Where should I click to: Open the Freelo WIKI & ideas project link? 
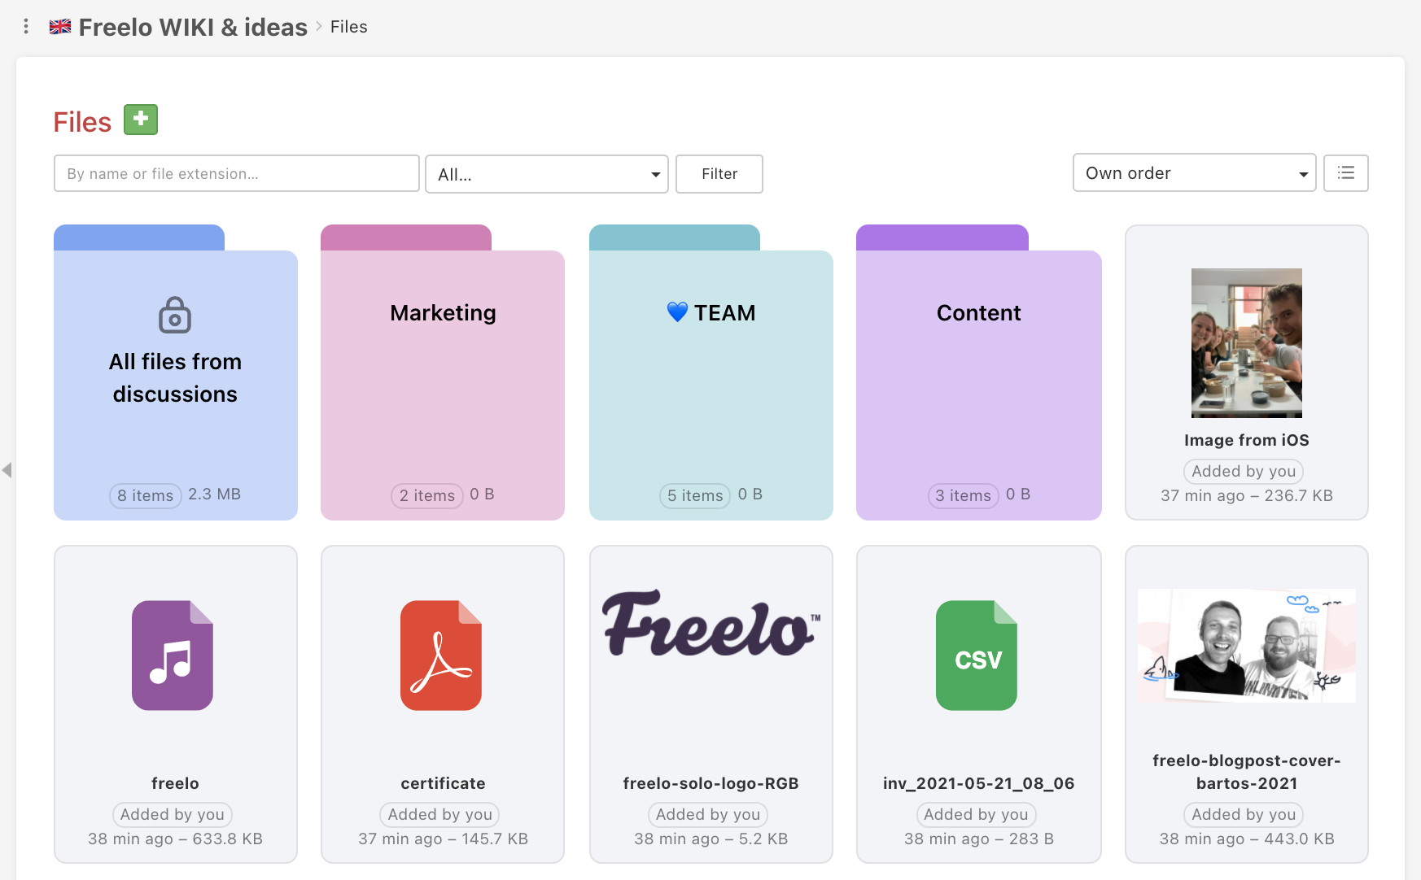(193, 27)
